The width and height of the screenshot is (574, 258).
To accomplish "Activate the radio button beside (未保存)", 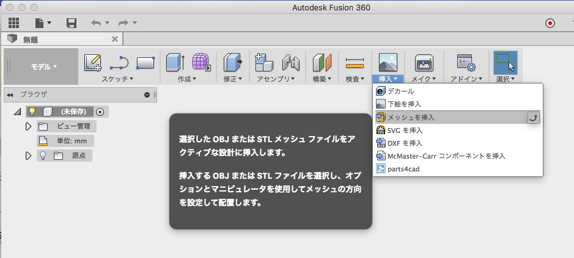I will point(100,112).
